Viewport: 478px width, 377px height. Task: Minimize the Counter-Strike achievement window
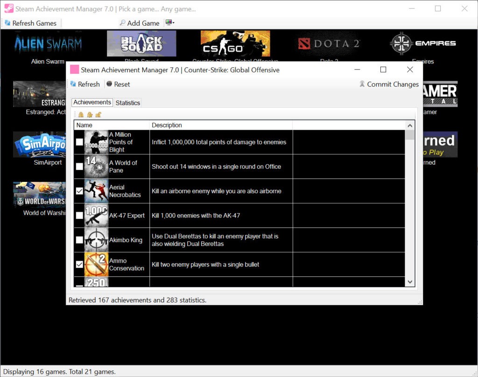point(357,70)
